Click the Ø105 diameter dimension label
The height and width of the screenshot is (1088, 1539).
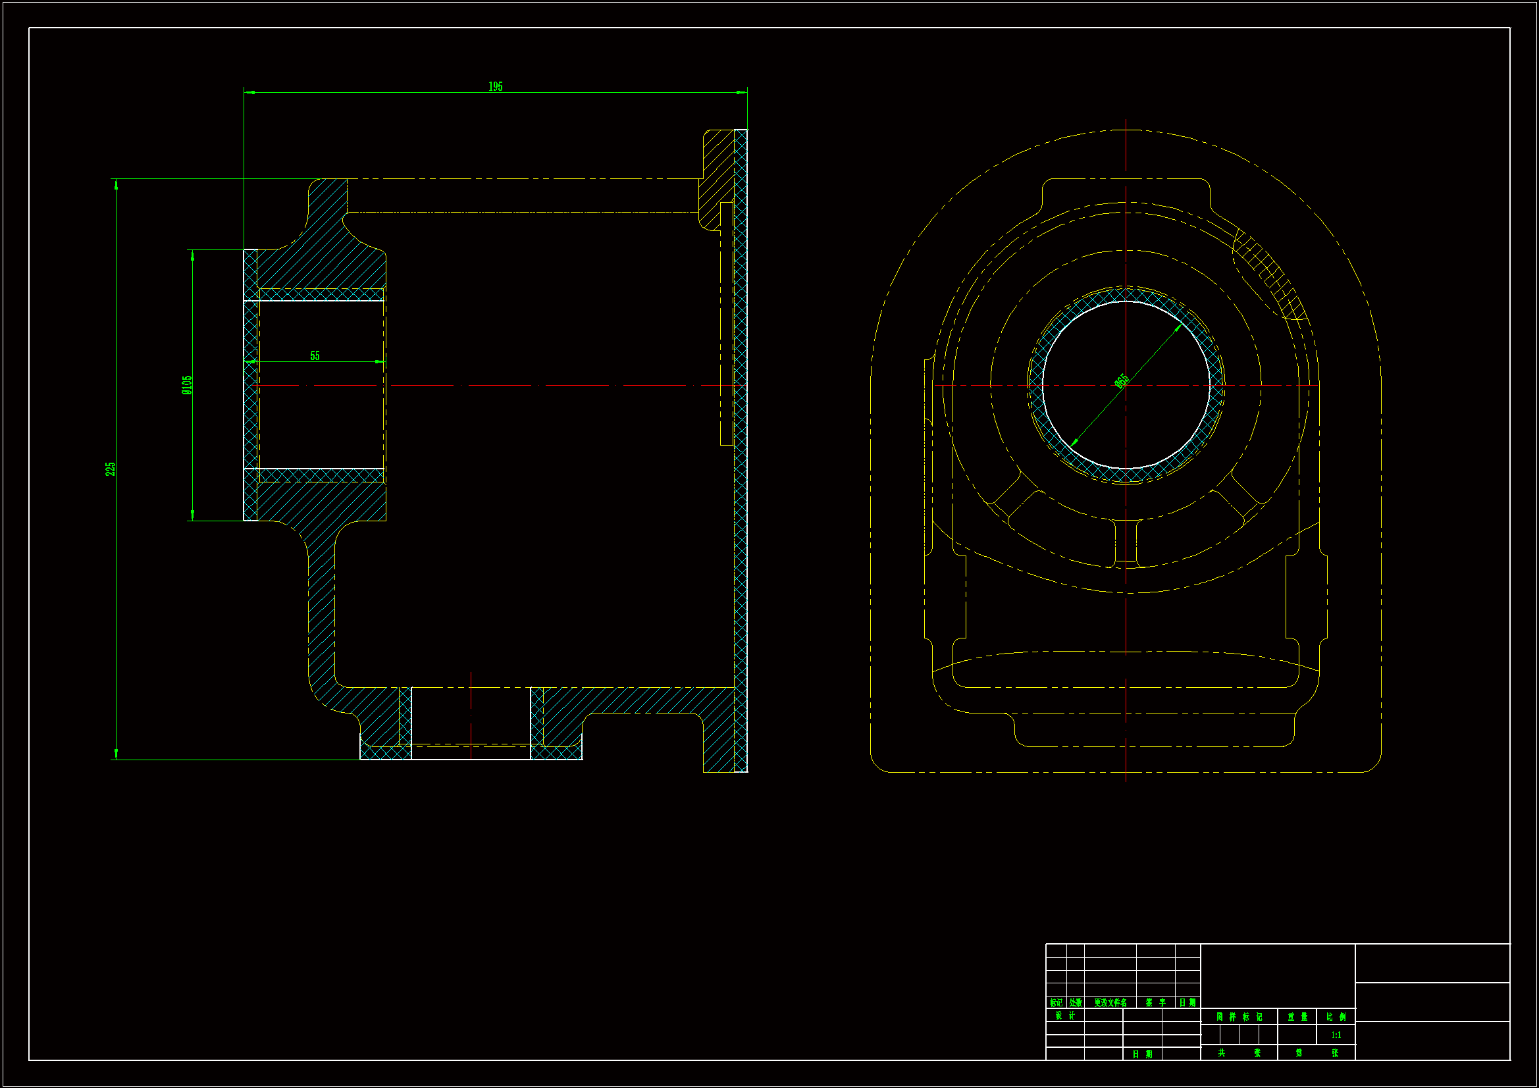187,385
